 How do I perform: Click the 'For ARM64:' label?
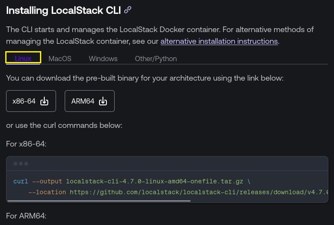[26, 216]
